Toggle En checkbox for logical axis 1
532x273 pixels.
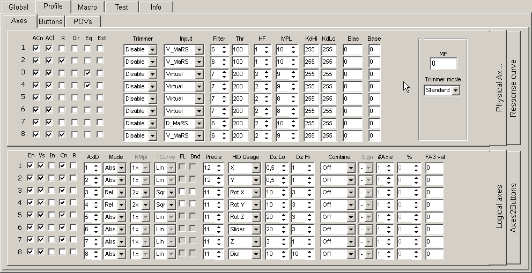coord(30,165)
